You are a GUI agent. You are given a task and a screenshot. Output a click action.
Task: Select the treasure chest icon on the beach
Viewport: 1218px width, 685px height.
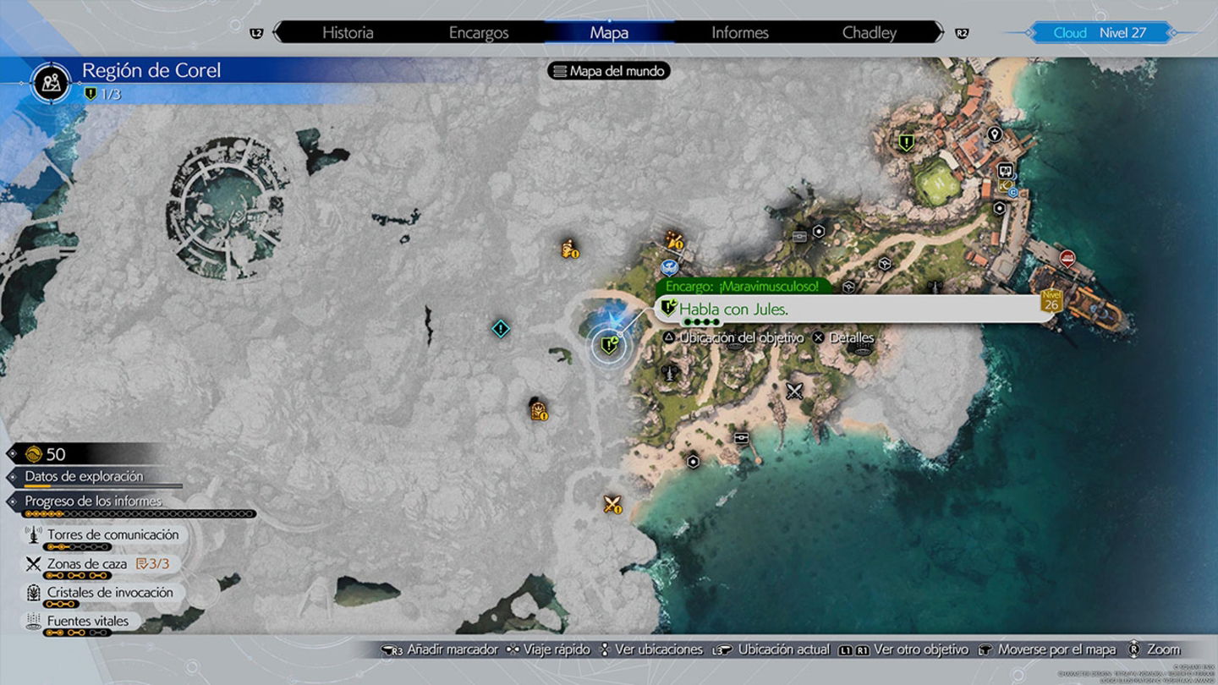click(742, 438)
